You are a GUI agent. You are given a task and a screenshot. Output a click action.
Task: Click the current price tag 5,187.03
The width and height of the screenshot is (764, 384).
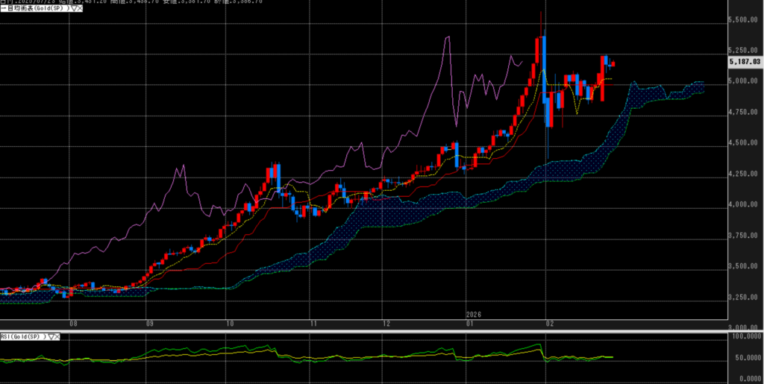coord(746,61)
